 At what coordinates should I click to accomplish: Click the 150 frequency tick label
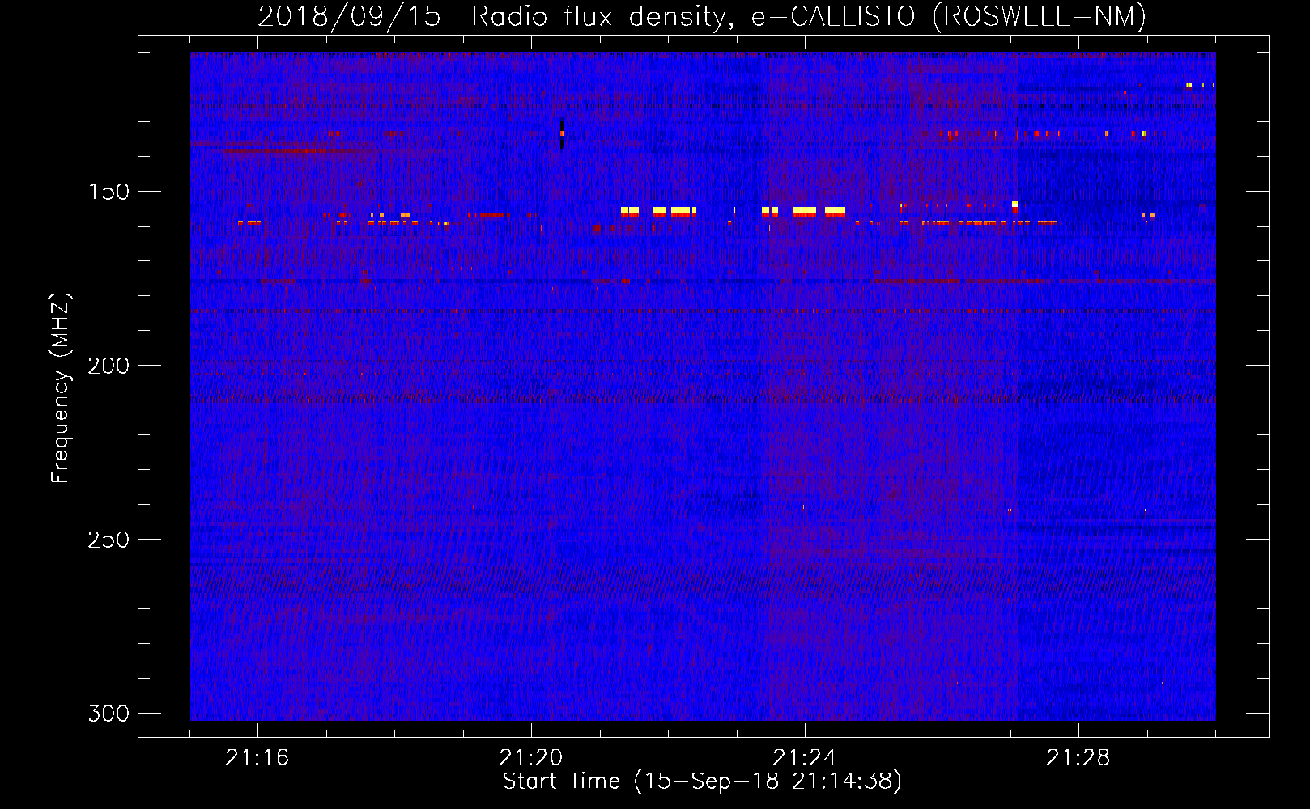pos(108,192)
